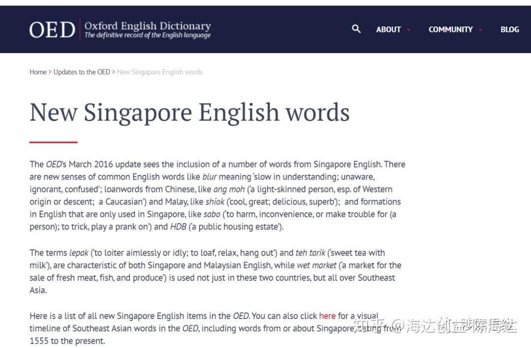Open the Updates to the OED breadcrumb link

82,72
